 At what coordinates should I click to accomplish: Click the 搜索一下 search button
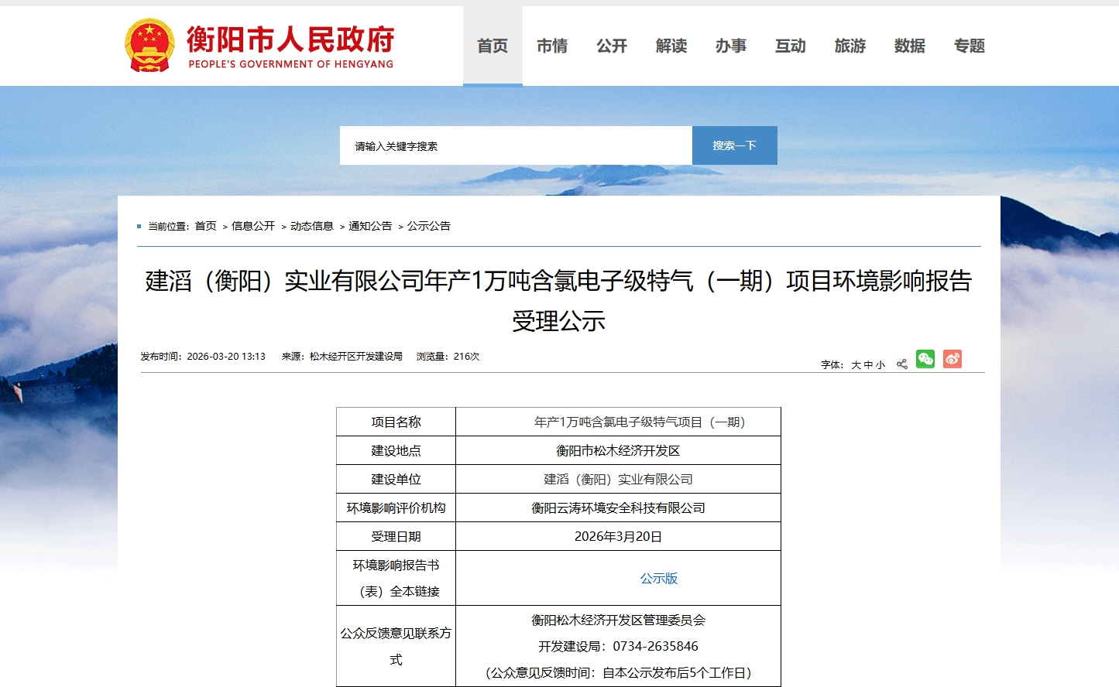pyautogui.click(x=734, y=145)
